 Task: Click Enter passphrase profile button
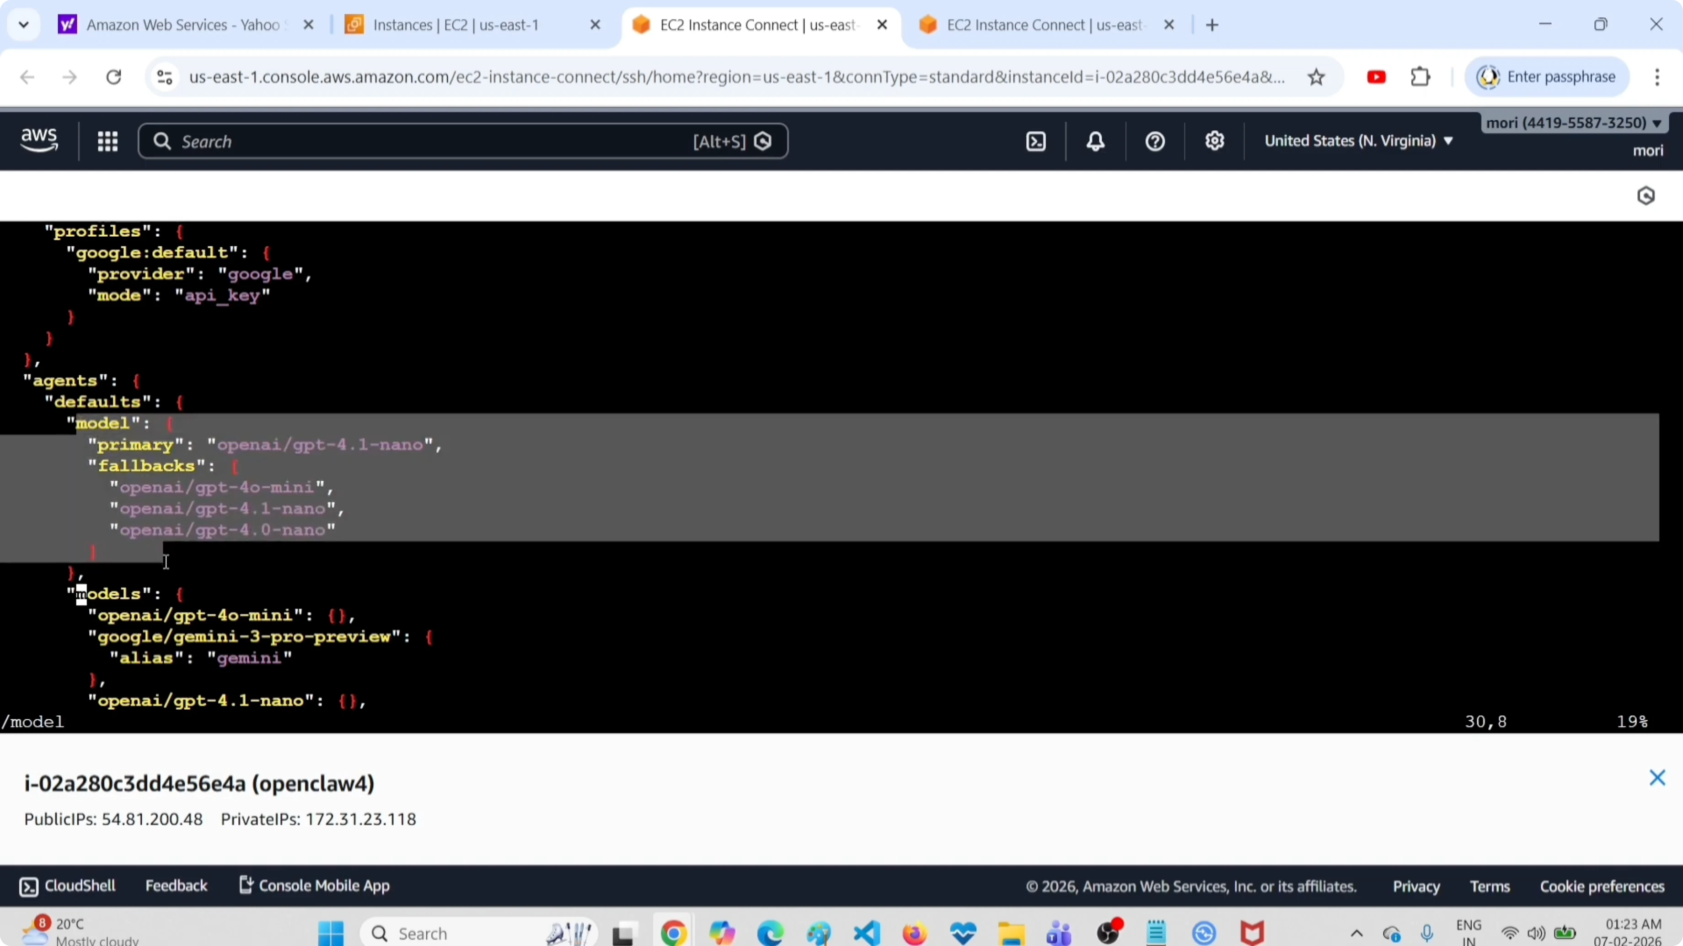click(x=1547, y=77)
